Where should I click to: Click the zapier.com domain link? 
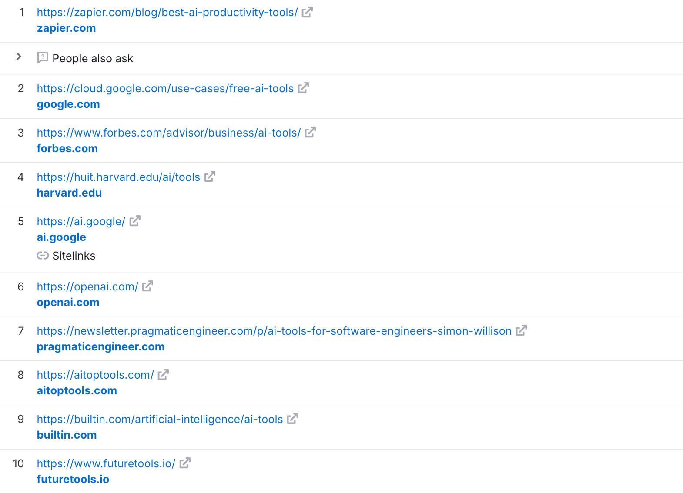tap(67, 28)
